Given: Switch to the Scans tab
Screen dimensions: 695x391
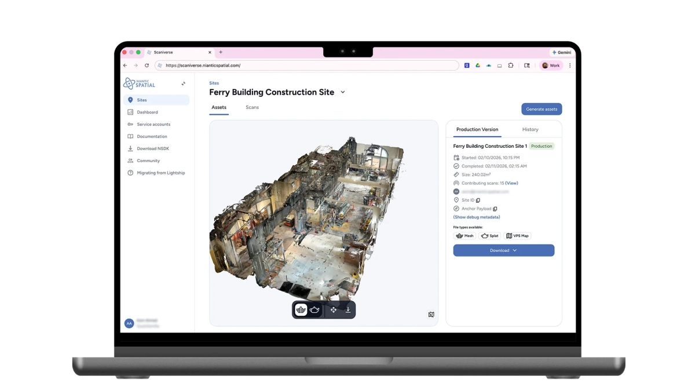Looking at the screenshot, I should click(x=252, y=107).
